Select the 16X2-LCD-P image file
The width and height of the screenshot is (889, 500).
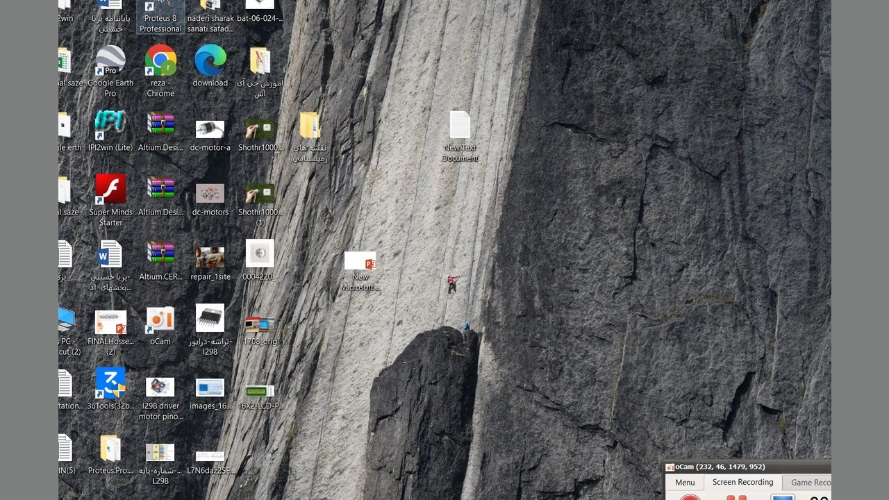pos(260,397)
